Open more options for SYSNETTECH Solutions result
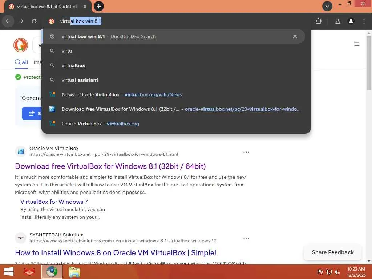Image resolution: width=372 pixels, height=279 pixels. coord(246,239)
